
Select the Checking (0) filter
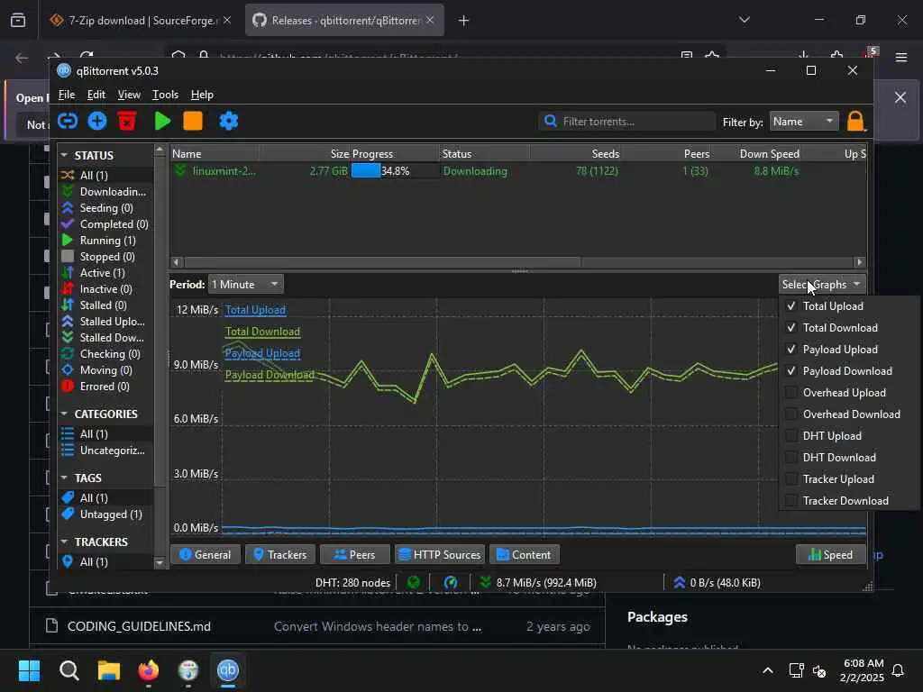[x=105, y=353]
